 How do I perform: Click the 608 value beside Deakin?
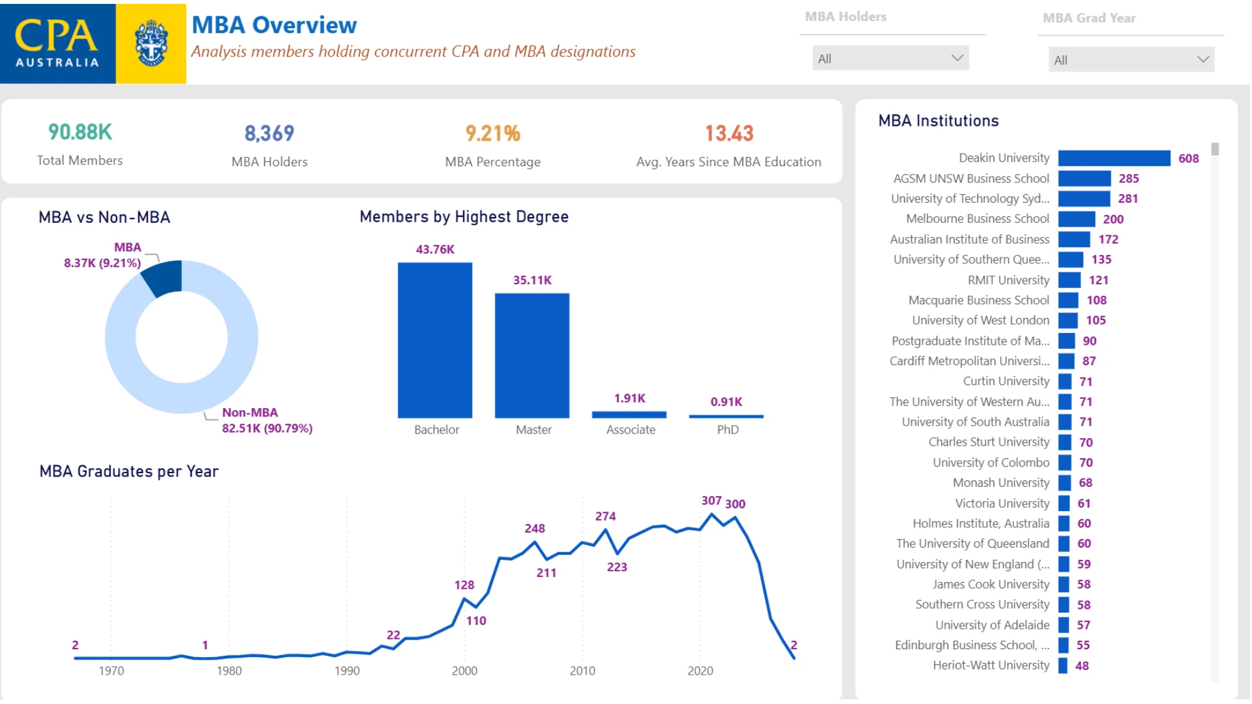tap(1189, 158)
